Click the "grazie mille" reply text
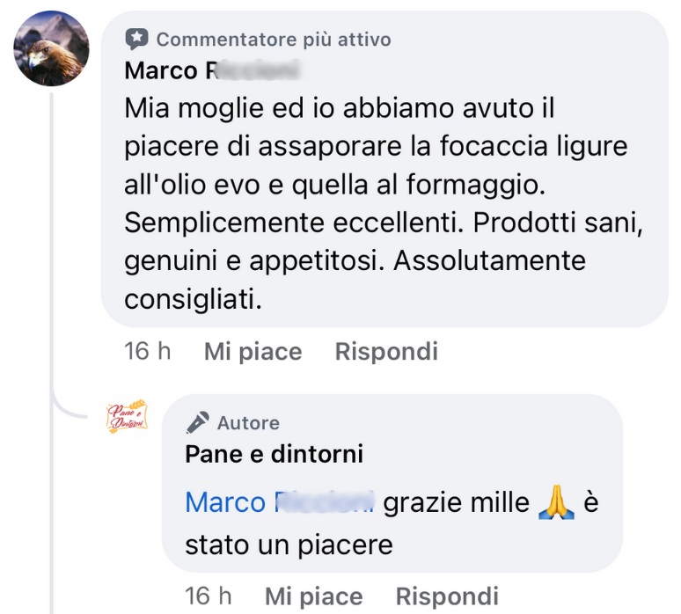This screenshot has height=614, width=681. pos(458,502)
